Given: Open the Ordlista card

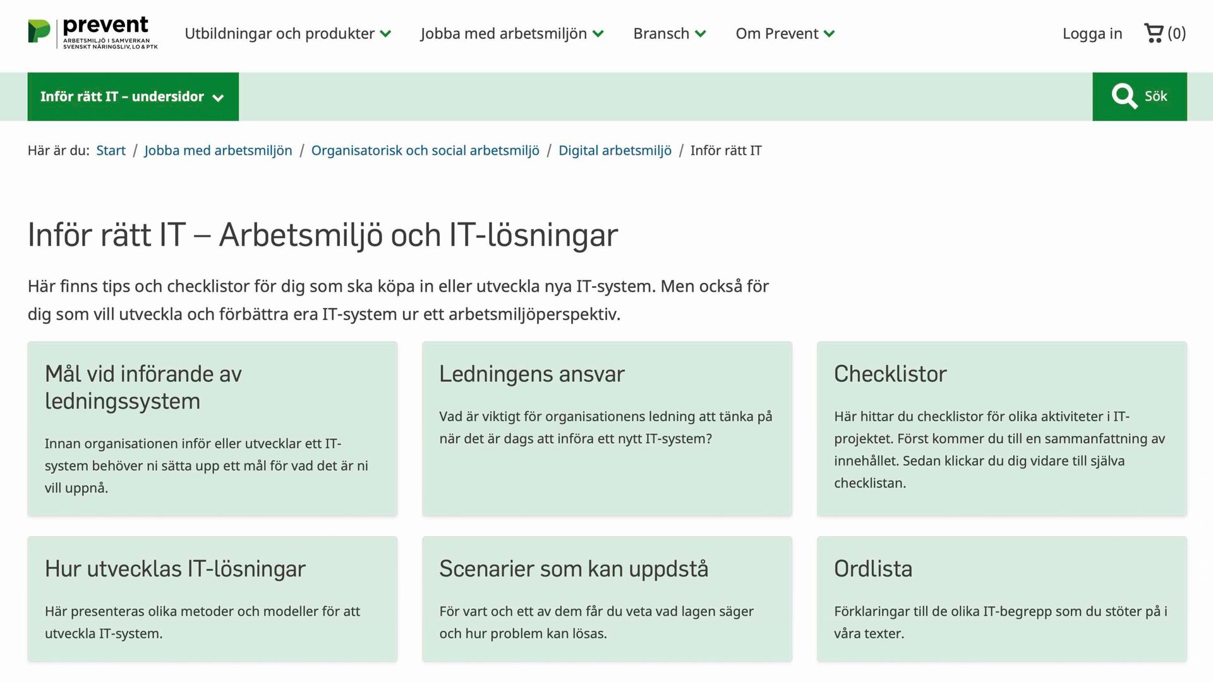Looking at the screenshot, I should coord(1001,599).
